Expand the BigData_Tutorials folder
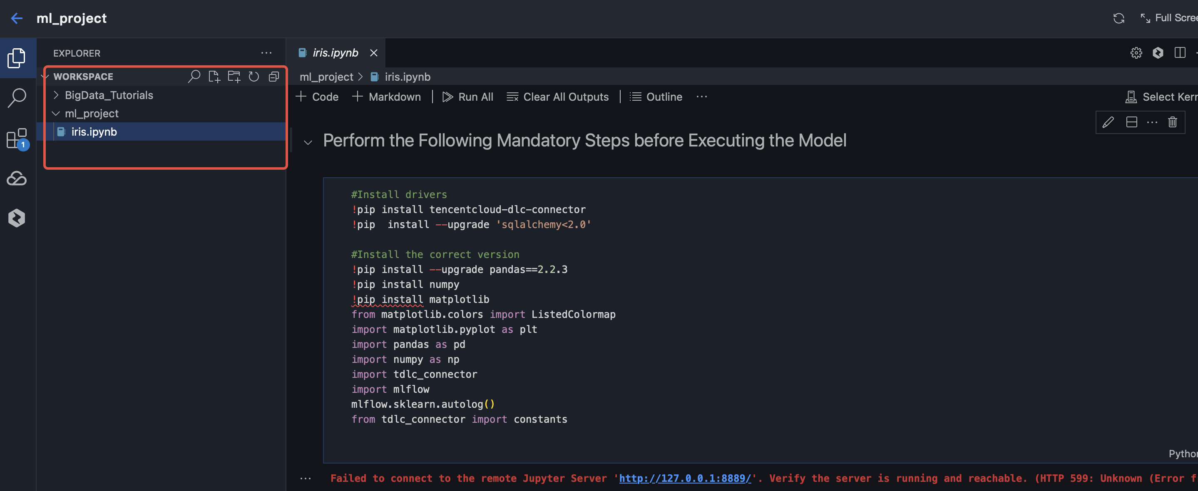 (x=108, y=95)
